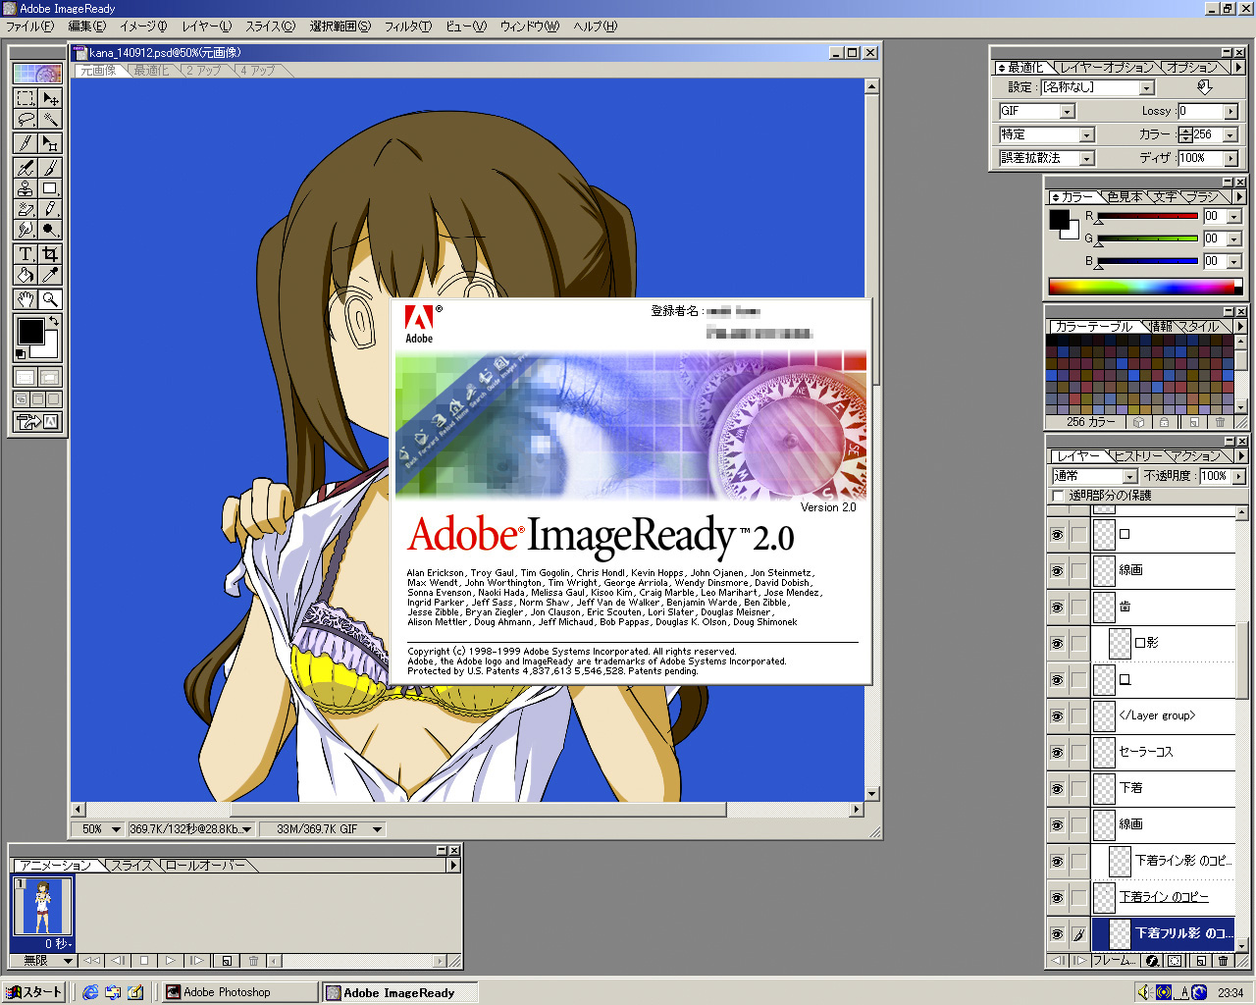Switch to the ヒストリー tab

pos(1138,456)
